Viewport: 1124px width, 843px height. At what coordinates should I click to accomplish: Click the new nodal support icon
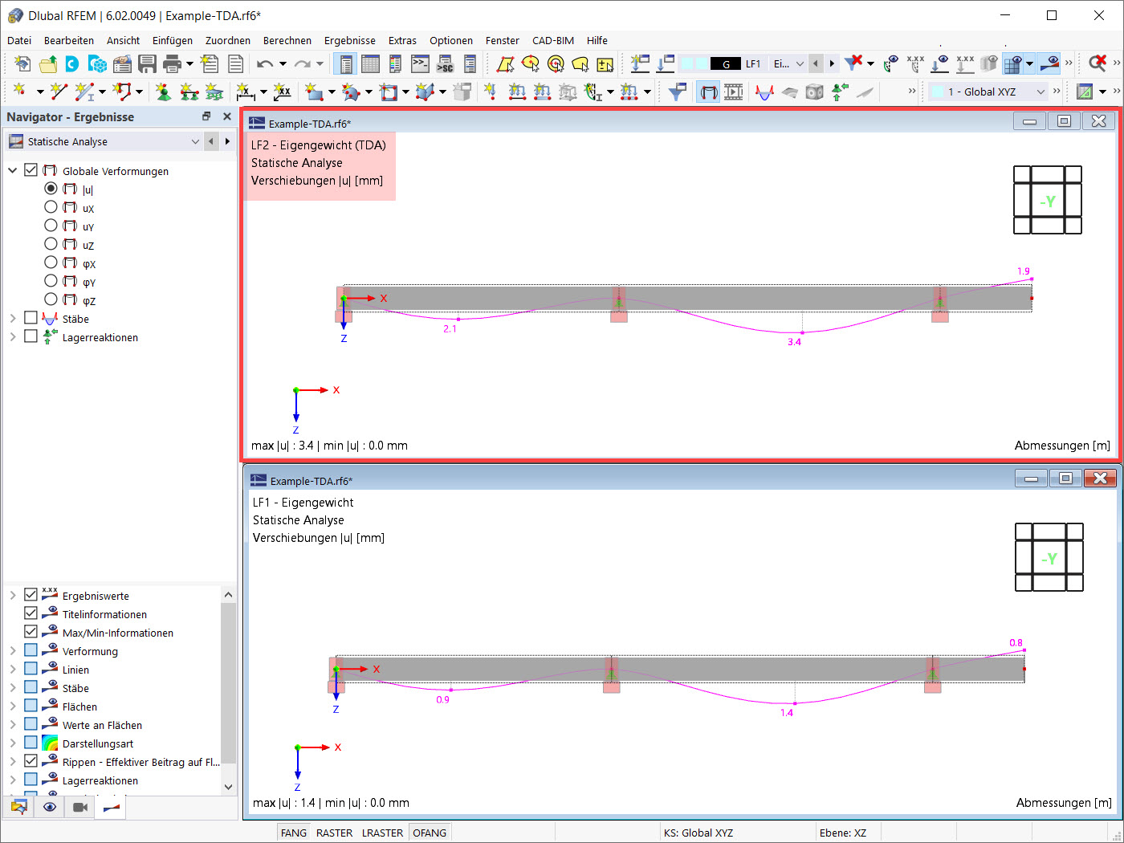(x=163, y=92)
